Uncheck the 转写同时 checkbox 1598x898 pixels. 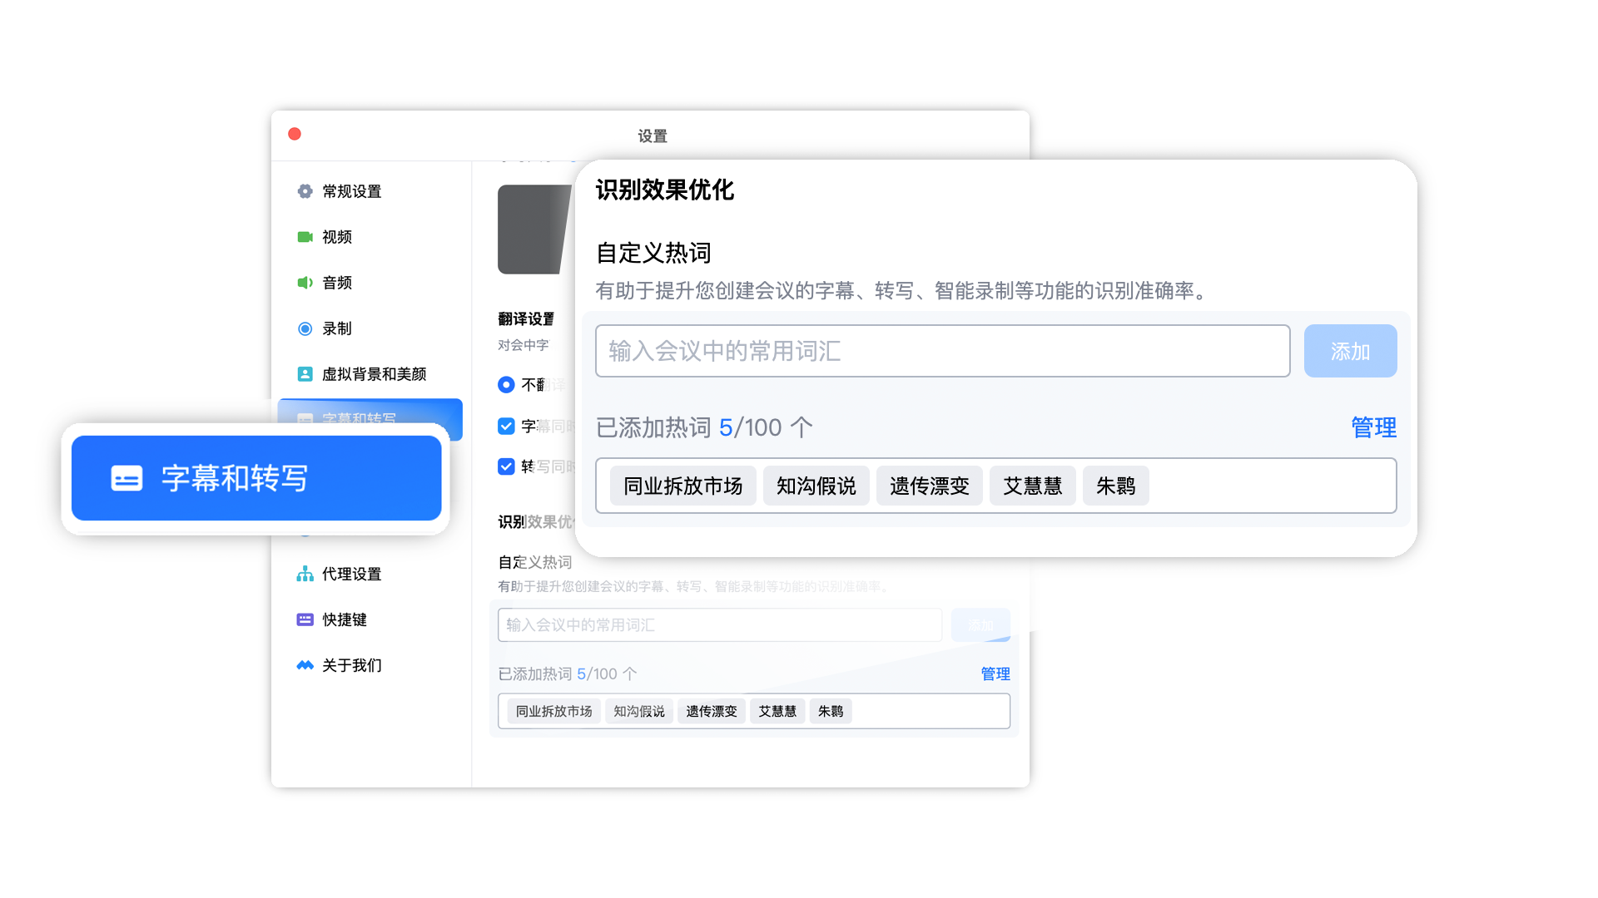(x=506, y=466)
